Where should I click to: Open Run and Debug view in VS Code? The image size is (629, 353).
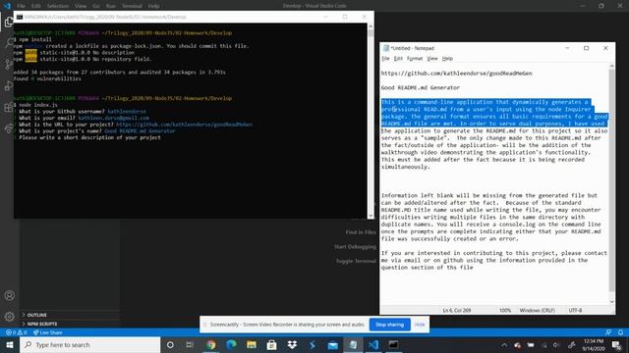(9, 85)
